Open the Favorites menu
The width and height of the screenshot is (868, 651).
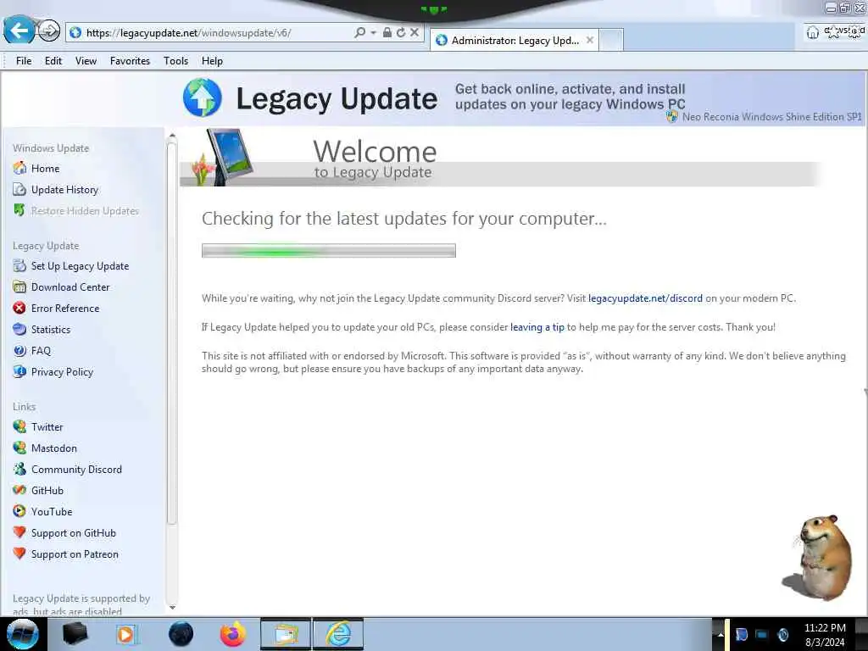[130, 61]
